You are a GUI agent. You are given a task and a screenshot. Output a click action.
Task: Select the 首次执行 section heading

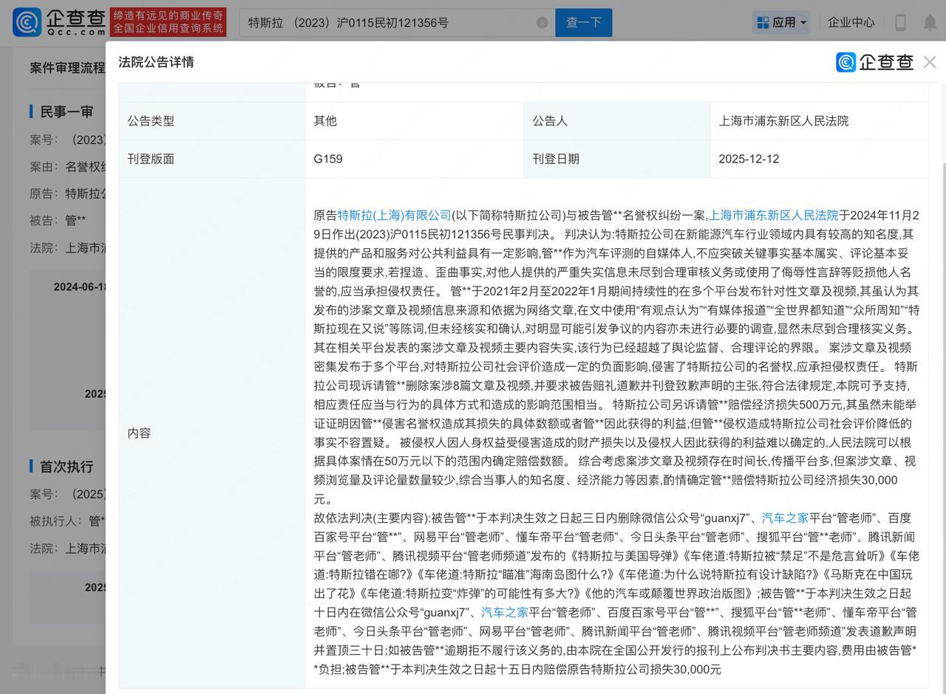click(67, 467)
